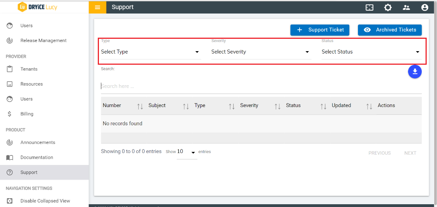This screenshot has height=207, width=437.
Task: Change entries shown per page dropdown
Action: click(x=187, y=152)
